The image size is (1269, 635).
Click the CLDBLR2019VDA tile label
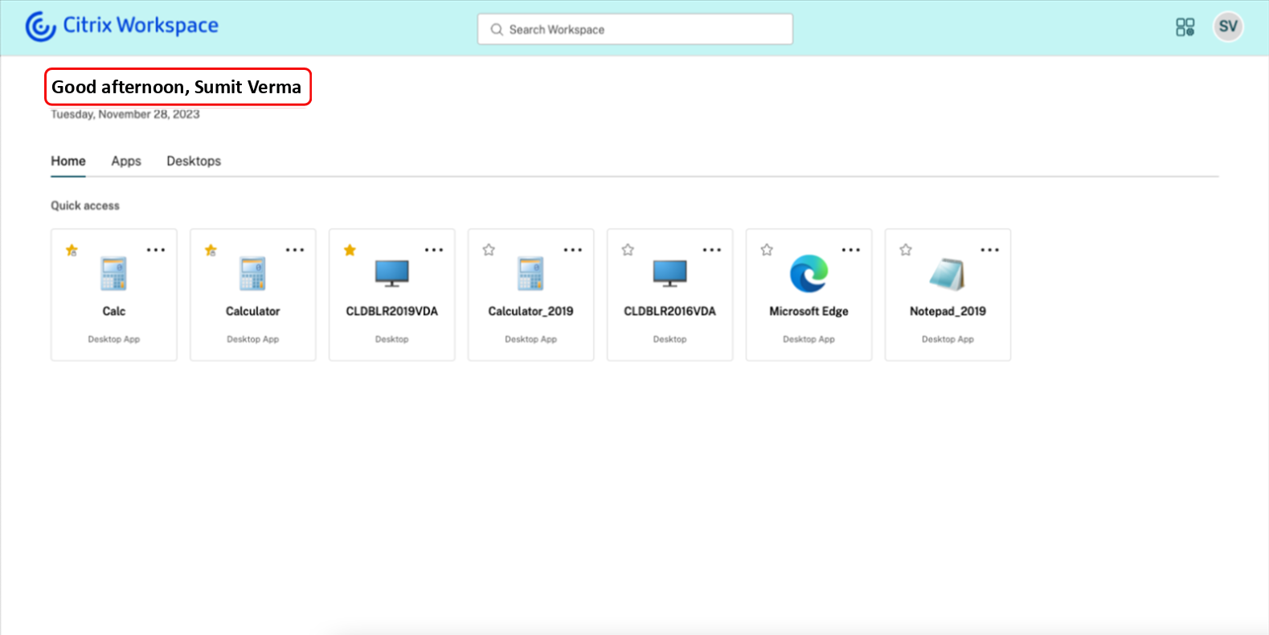392,311
